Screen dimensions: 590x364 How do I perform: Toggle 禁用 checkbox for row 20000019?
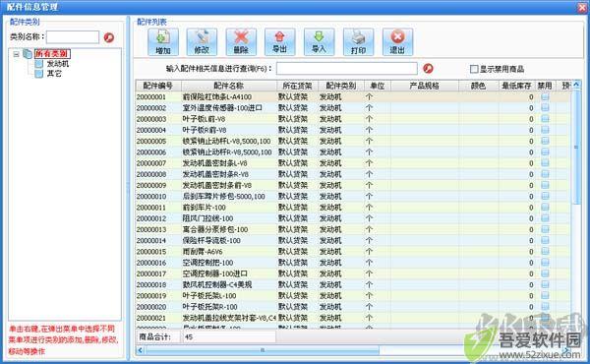545,296
